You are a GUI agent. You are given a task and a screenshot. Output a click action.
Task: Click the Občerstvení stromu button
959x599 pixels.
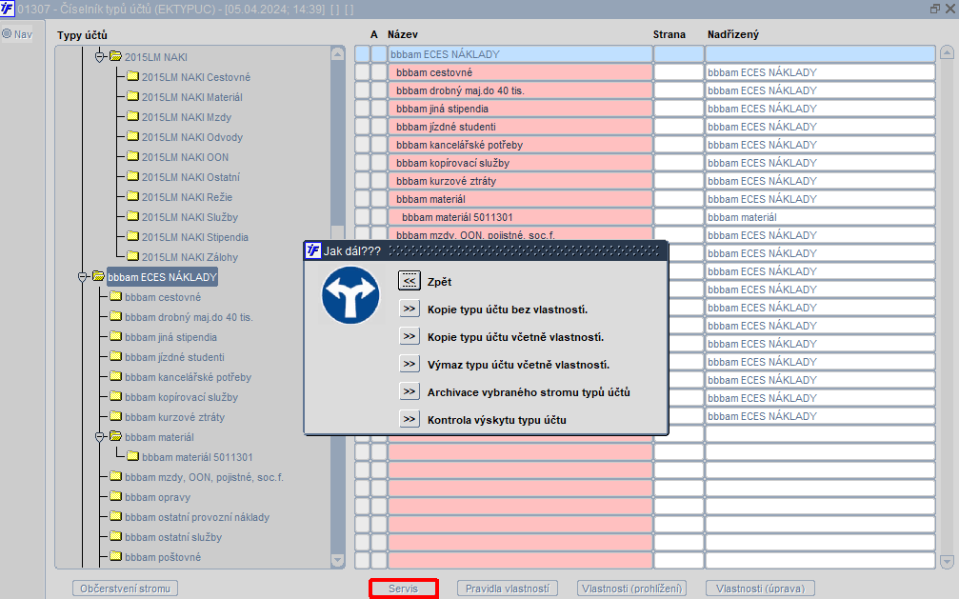126,589
